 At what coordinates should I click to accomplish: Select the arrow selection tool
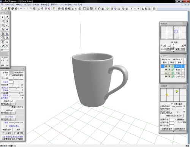click(3, 17)
